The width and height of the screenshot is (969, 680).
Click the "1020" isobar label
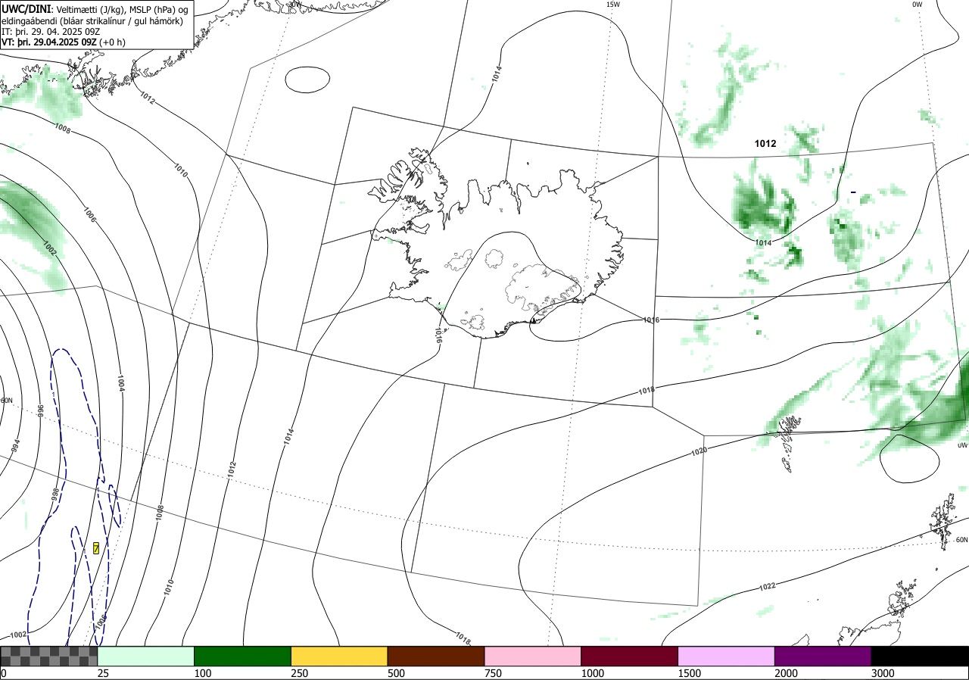tap(699, 451)
